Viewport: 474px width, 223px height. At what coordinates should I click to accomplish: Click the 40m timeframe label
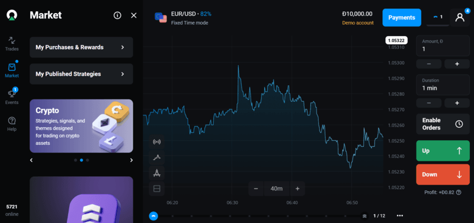point(277,189)
